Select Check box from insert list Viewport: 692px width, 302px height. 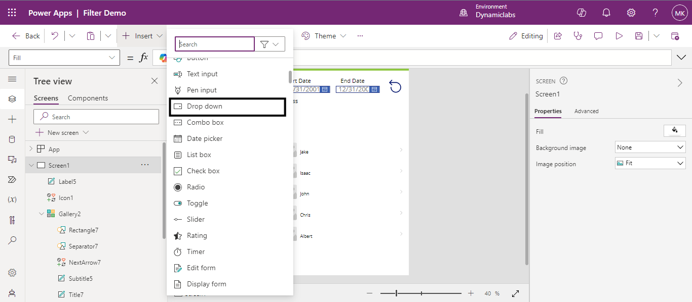click(x=203, y=171)
